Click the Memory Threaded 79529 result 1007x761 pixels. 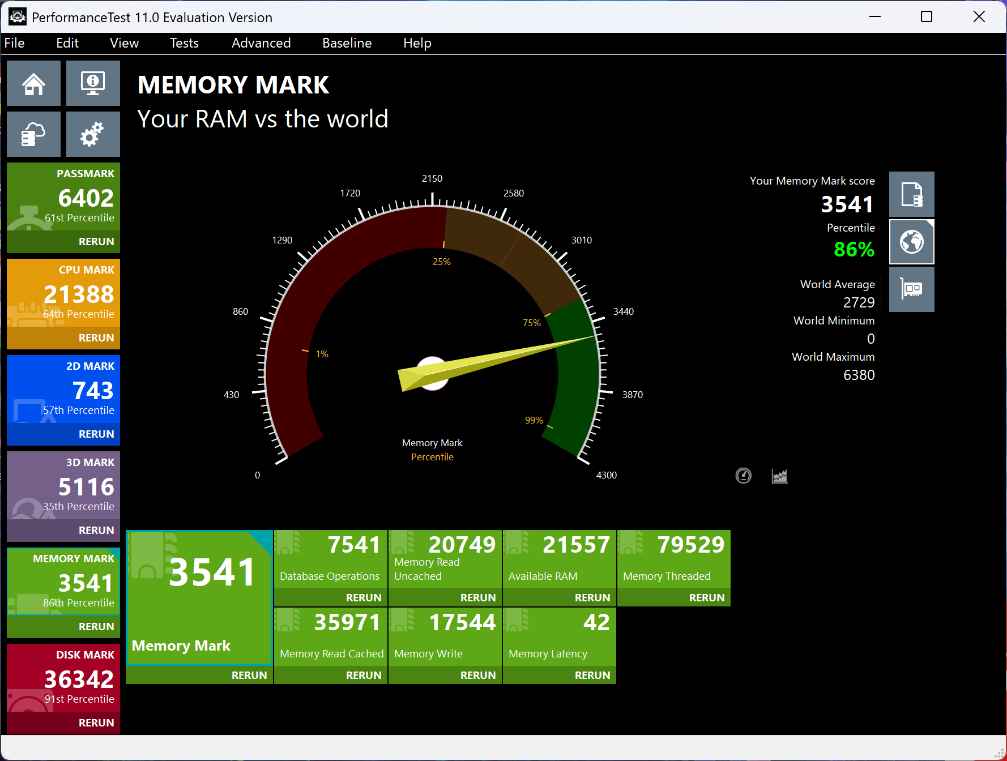(x=674, y=559)
